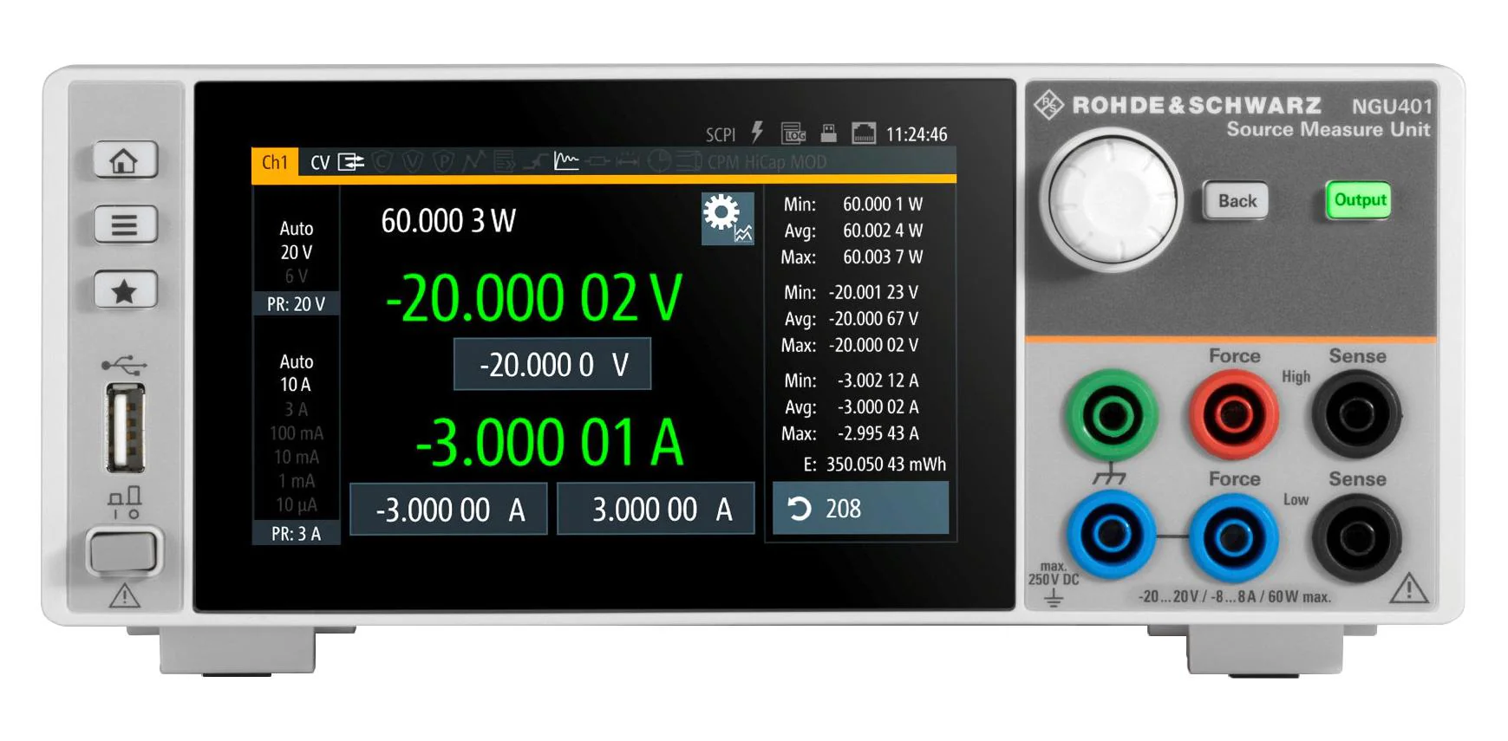Tap the USB stick status icon
The height and width of the screenshot is (741, 1508).
pyautogui.click(x=829, y=133)
